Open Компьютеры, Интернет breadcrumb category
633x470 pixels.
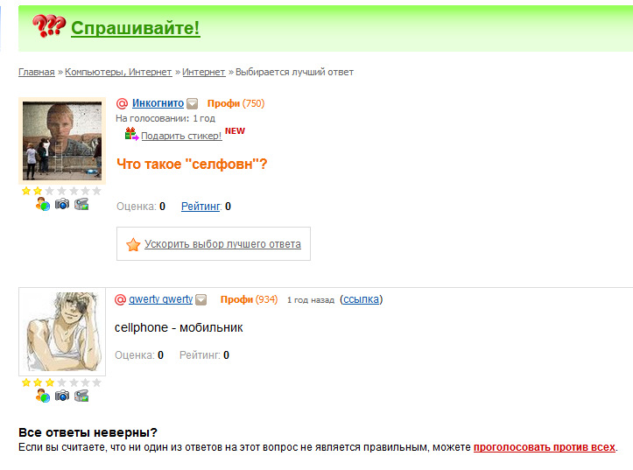118,73
